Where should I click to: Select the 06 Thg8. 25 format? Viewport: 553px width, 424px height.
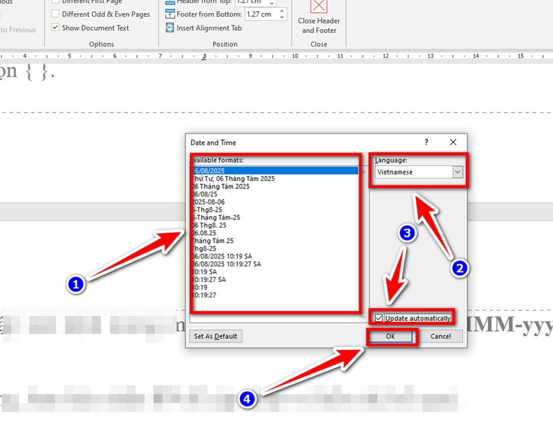coord(275,225)
